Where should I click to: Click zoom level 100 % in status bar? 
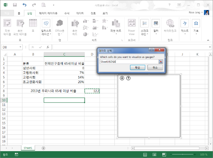tap(204, 154)
